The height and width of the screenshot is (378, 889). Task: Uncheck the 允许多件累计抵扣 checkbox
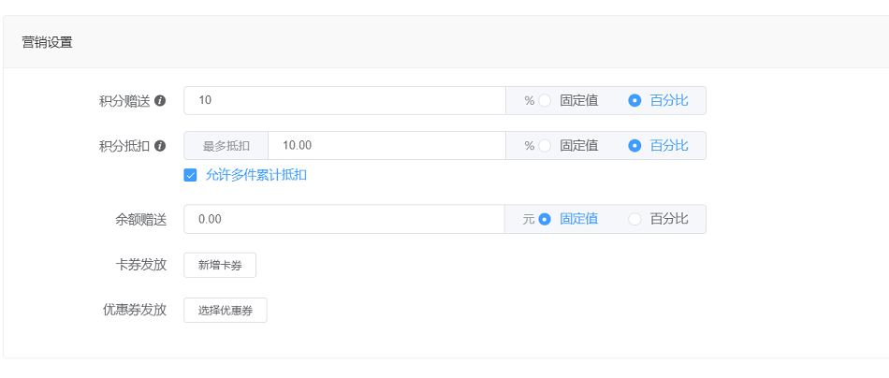(191, 174)
